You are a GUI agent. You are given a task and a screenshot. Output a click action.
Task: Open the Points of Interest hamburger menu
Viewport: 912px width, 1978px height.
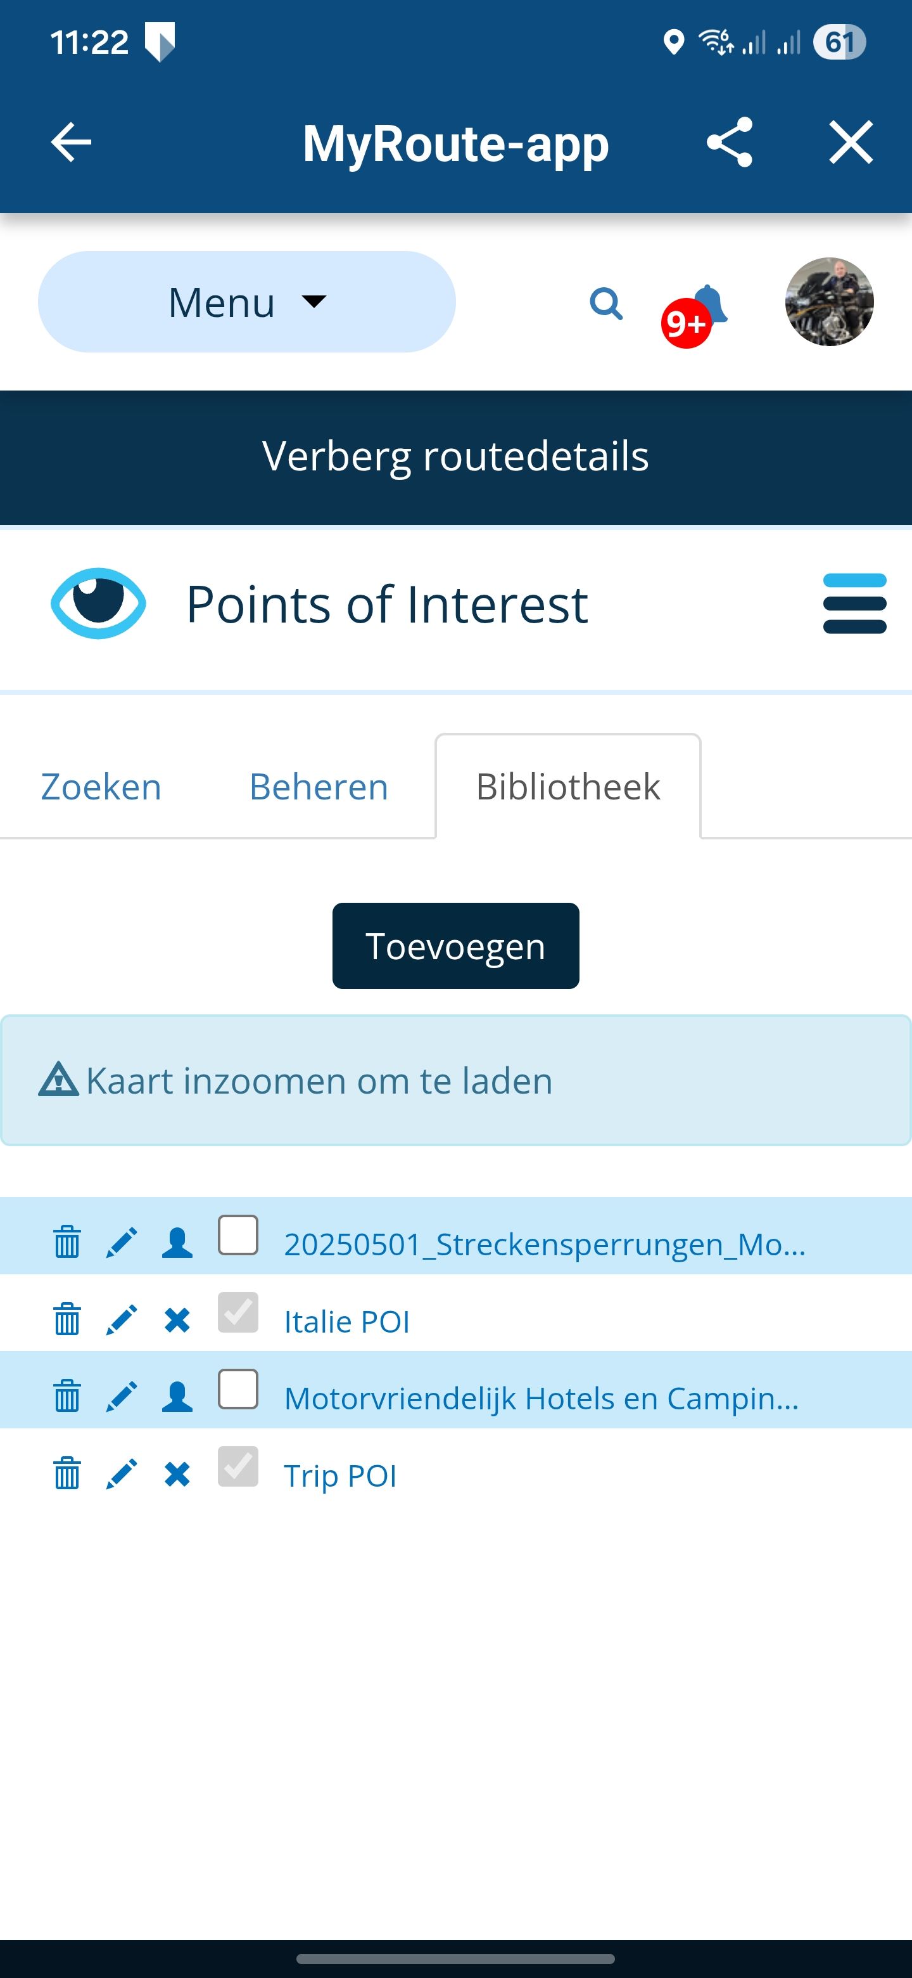tap(854, 604)
